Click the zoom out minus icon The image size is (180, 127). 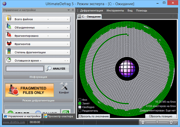(143, 122)
